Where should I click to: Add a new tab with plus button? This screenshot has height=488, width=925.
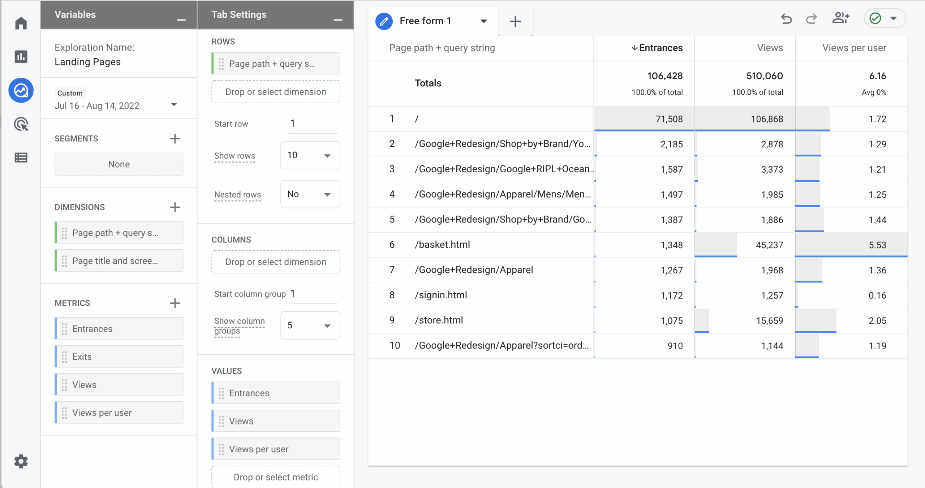coord(515,22)
